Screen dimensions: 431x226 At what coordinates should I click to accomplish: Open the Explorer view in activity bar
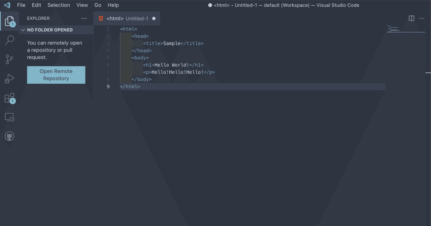pos(9,21)
